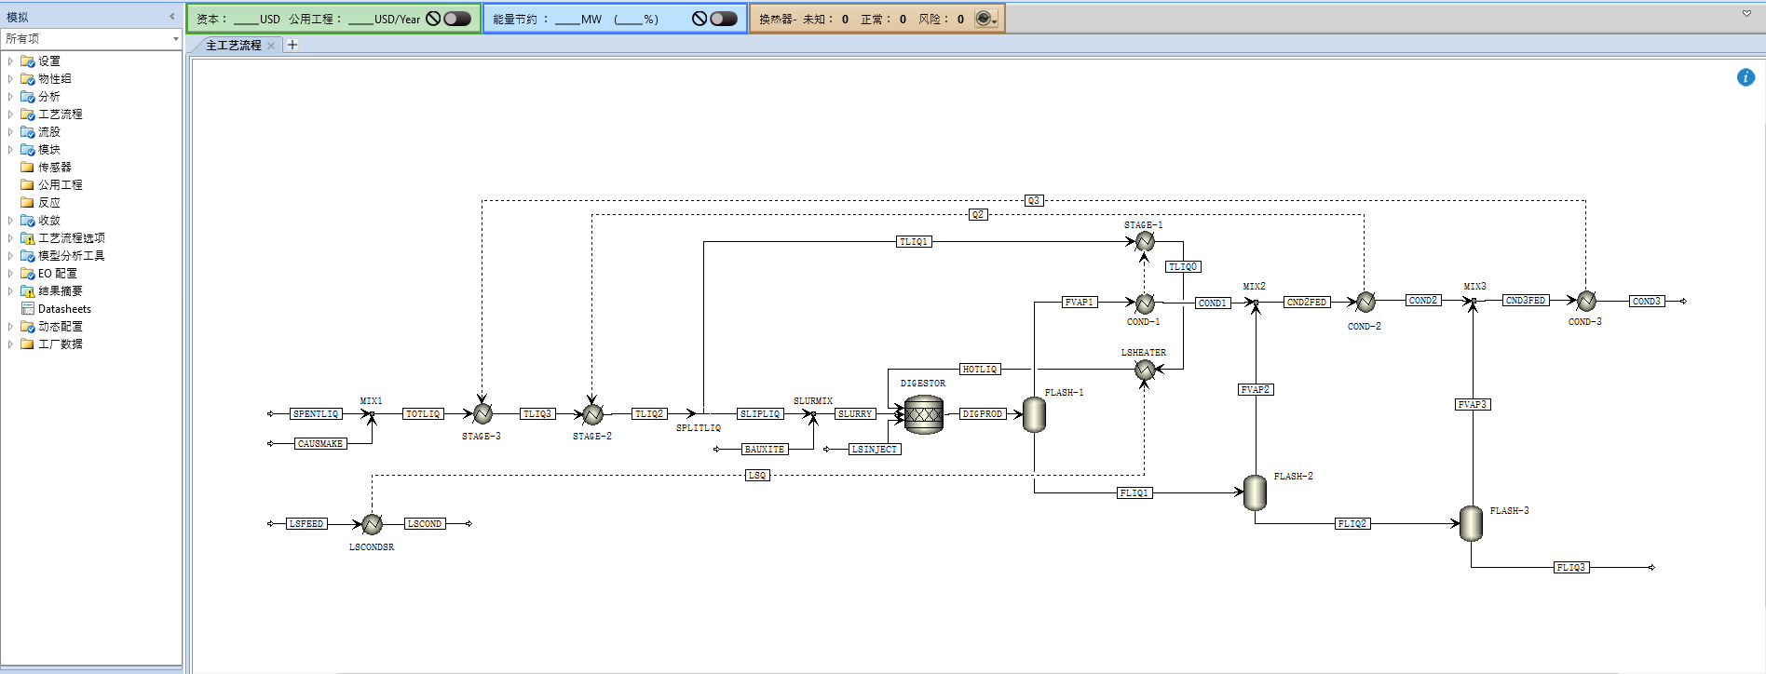
Task: Open the 工厂数据 tree item
Action: [61, 344]
